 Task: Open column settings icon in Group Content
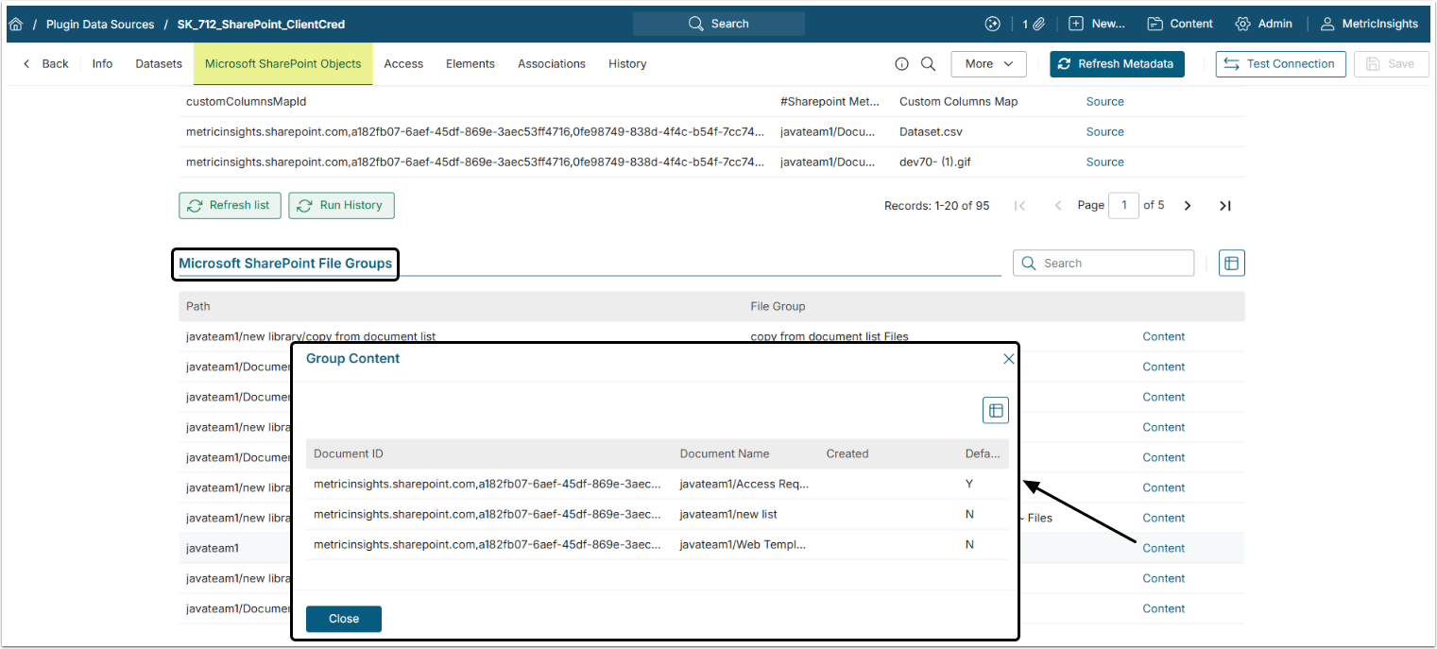coord(995,410)
